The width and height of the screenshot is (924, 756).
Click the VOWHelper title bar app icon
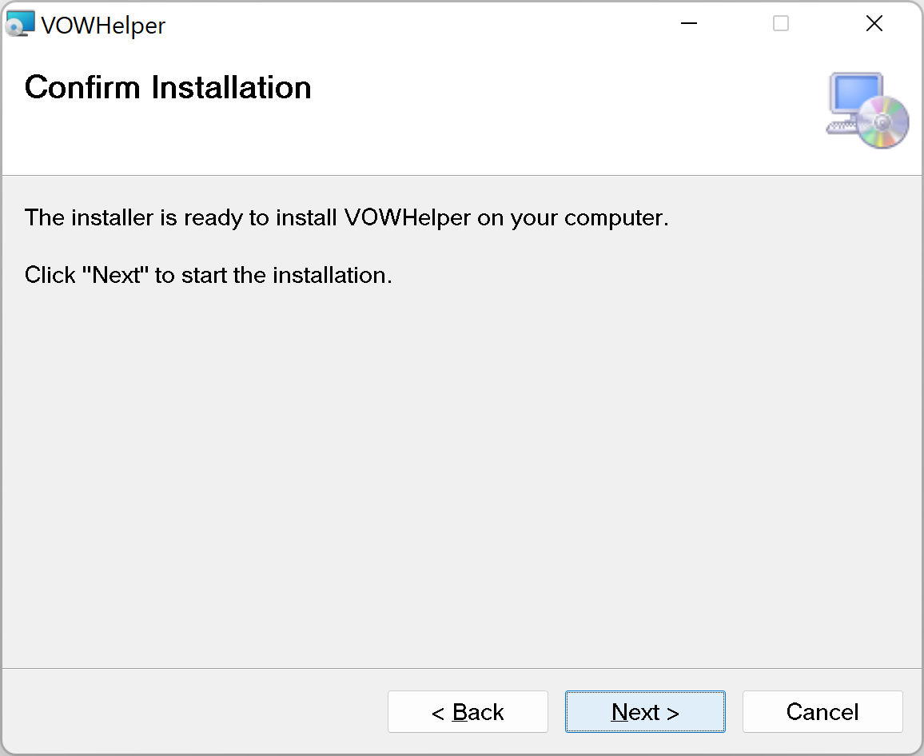click(20, 24)
